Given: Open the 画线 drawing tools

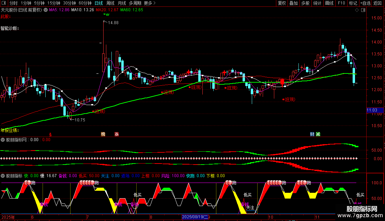Looking at the screenshot, I should click(329, 3).
